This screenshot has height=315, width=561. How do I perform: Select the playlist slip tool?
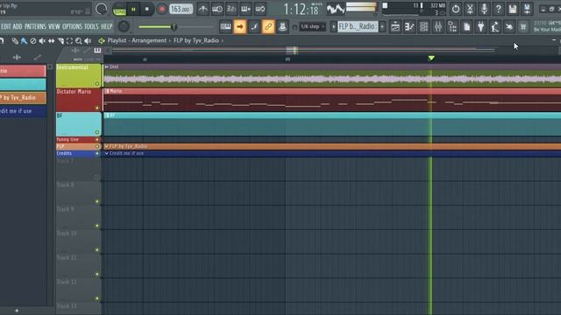point(52,41)
